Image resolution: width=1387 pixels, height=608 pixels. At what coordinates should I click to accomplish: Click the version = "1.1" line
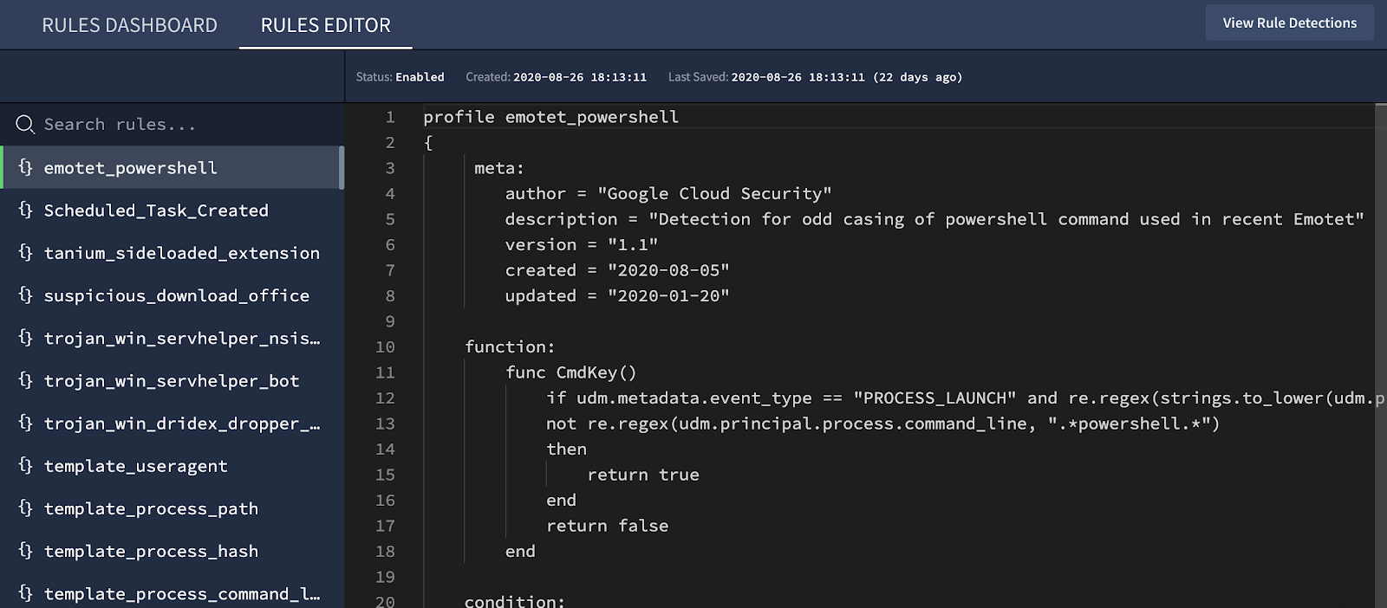pyautogui.click(x=582, y=244)
